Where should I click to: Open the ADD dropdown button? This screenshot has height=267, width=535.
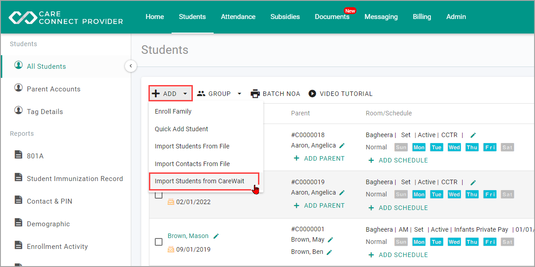click(x=171, y=93)
